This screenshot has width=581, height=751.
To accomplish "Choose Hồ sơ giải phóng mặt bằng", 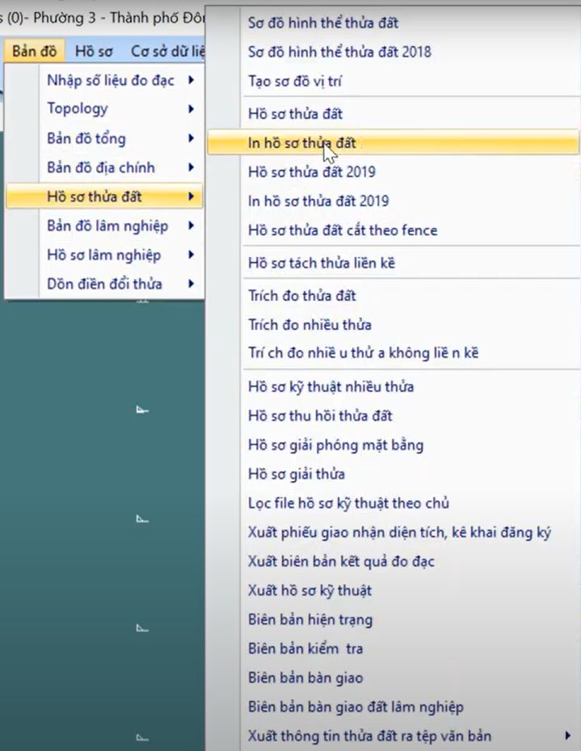I will pyautogui.click(x=393, y=445).
